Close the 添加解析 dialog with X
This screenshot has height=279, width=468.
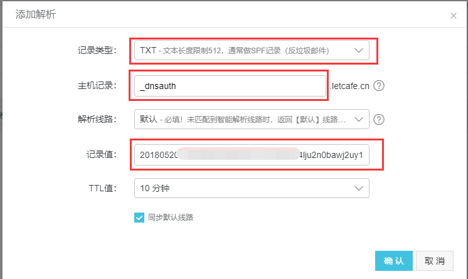tap(454, 16)
